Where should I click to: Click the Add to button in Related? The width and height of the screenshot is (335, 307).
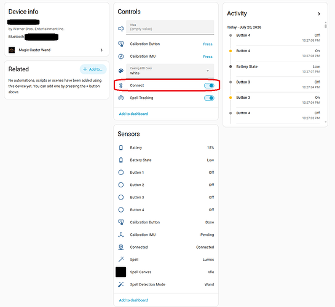pos(93,69)
